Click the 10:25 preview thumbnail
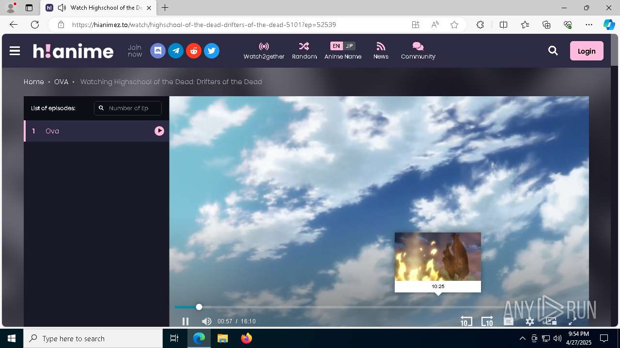620x348 pixels. [x=438, y=257]
